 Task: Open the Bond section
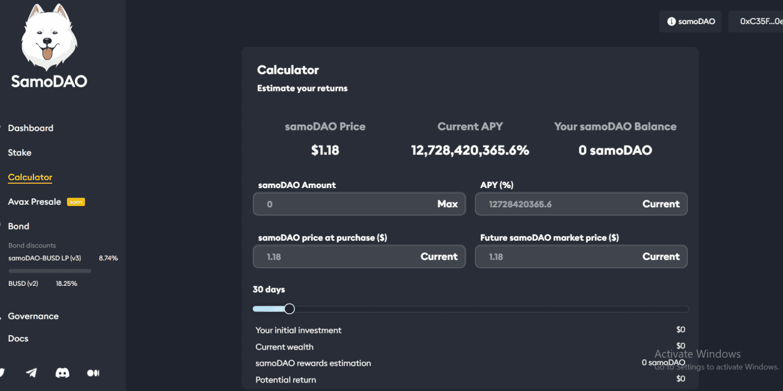point(19,226)
